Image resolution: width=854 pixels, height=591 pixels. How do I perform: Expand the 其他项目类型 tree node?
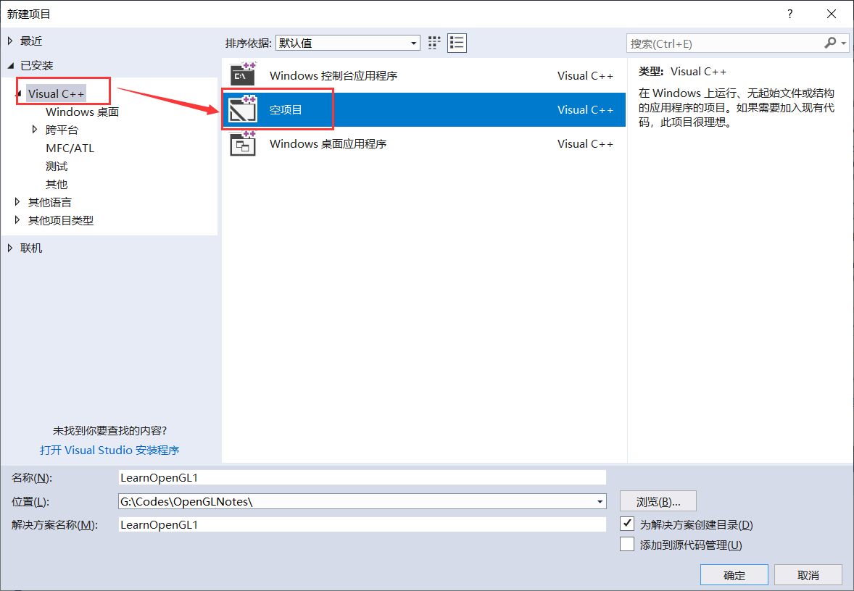coord(17,220)
